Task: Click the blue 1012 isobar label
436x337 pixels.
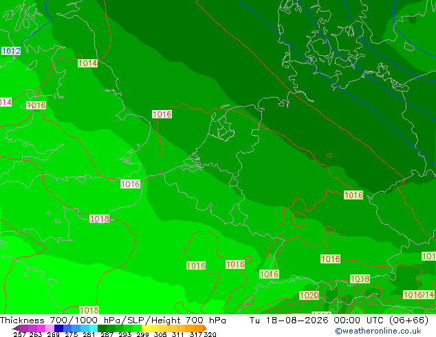Action: (x=11, y=51)
